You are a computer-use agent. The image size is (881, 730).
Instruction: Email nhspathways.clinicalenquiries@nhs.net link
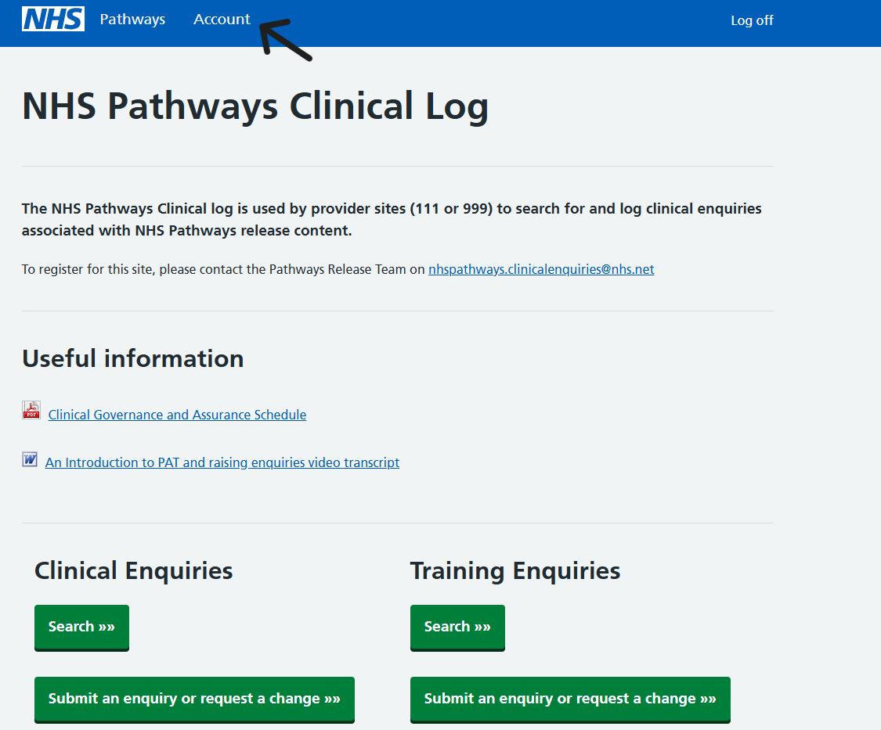click(x=541, y=269)
